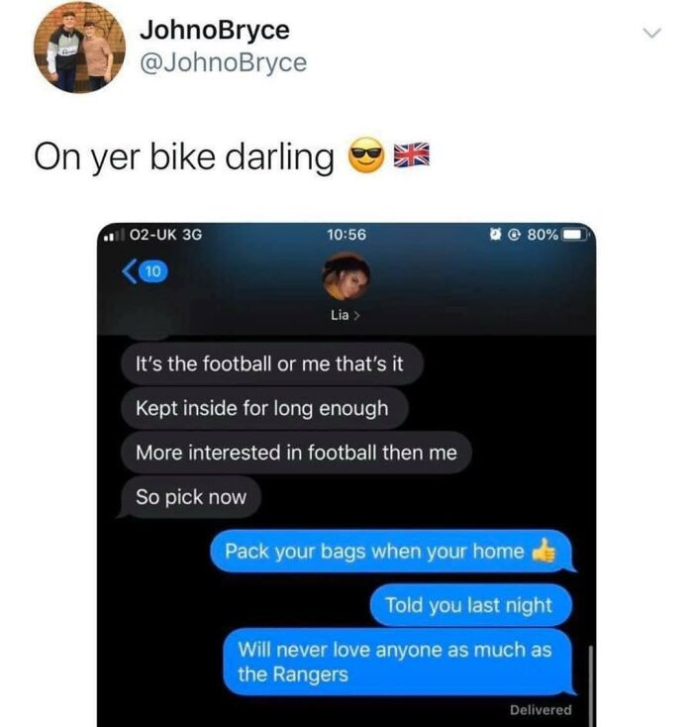Screen dimensions: 693x727
Task: Select the 'So pick now' message bubble
Action: coord(190,497)
